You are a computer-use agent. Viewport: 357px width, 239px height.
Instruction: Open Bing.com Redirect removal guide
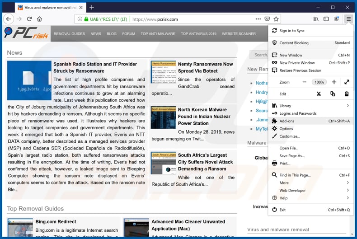pyautogui.click(x=56, y=222)
